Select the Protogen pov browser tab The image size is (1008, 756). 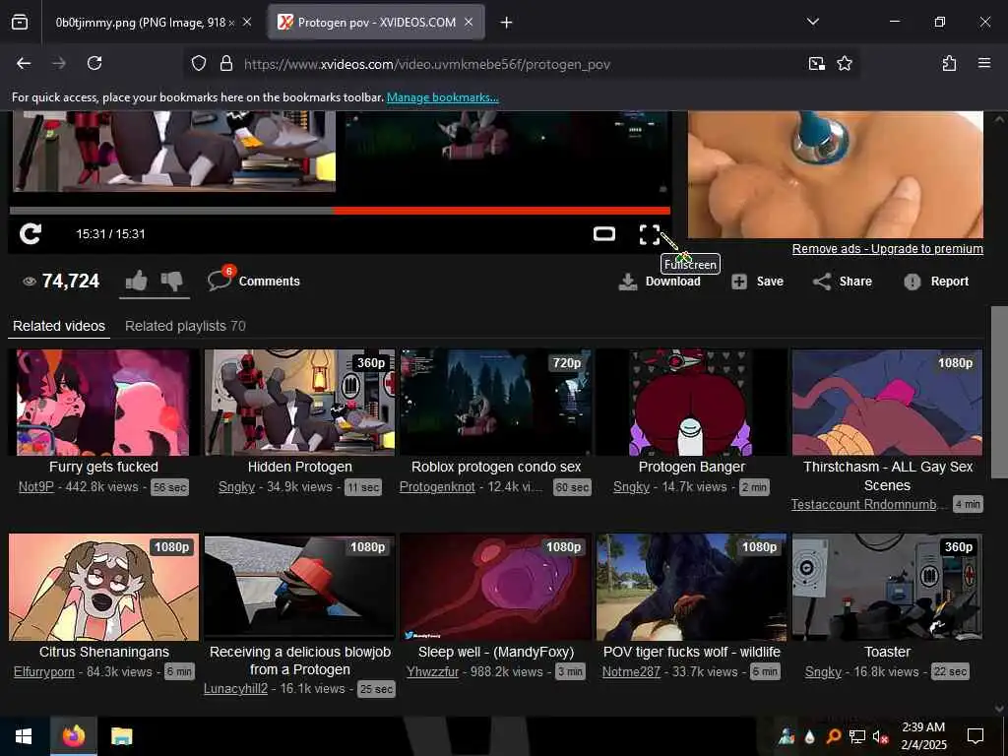click(376, 23)
